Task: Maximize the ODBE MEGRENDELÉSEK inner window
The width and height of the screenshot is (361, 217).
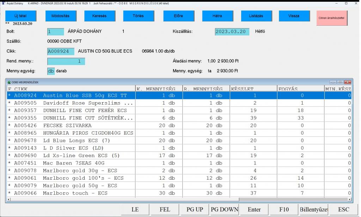Action: coord(341,82)
